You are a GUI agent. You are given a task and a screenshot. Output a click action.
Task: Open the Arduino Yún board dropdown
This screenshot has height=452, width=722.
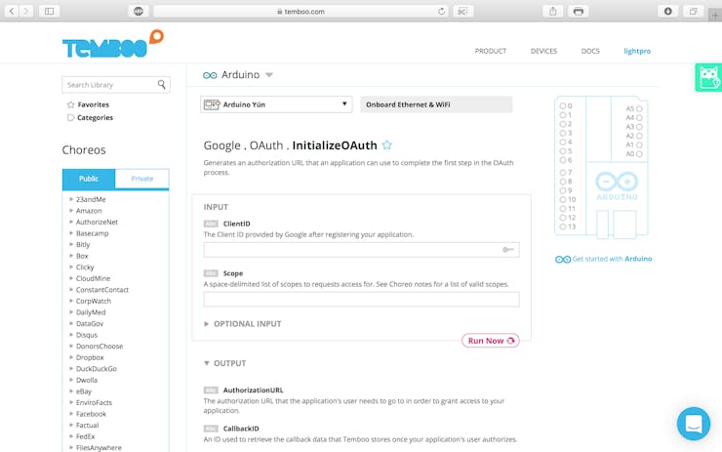pos(276,104)
